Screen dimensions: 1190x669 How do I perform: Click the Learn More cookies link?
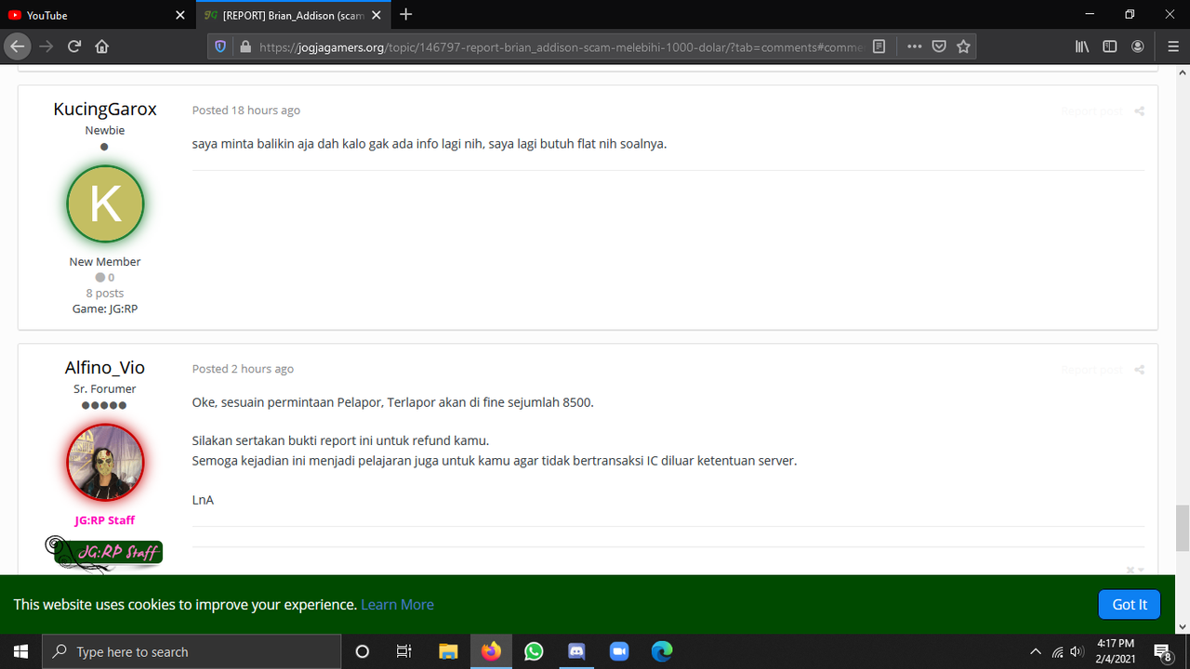tap(397, 604)
